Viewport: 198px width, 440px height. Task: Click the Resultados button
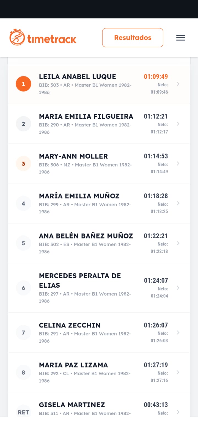(133, 38)
